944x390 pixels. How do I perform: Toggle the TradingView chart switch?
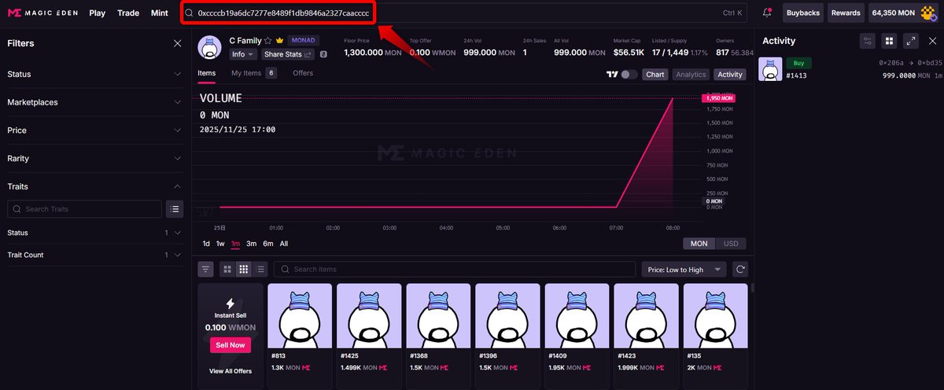point(629,74)
